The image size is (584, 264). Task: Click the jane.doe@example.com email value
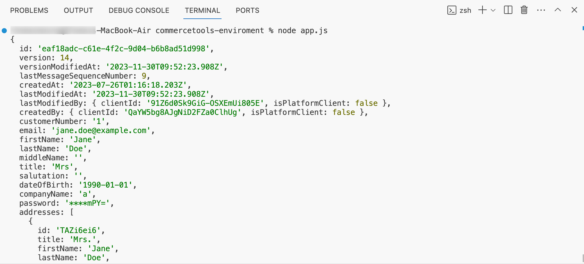click(101, 131)
